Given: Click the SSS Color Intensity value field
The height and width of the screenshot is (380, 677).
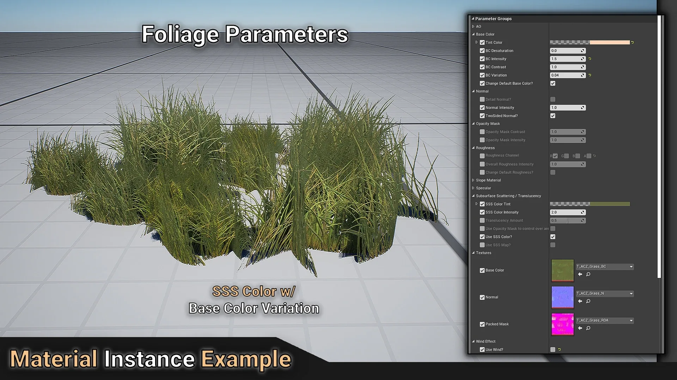Looking at the screenshot, I should pos(565,212).
